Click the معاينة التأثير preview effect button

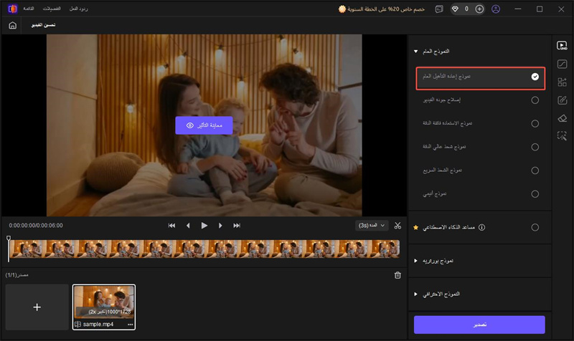[x=204, y=125]
